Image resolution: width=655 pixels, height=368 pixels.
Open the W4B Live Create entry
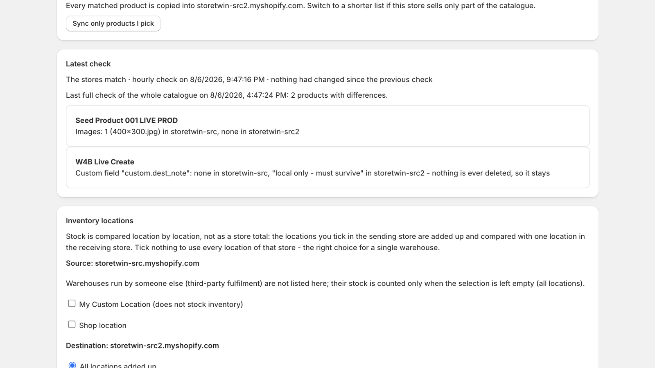[327, 167]
